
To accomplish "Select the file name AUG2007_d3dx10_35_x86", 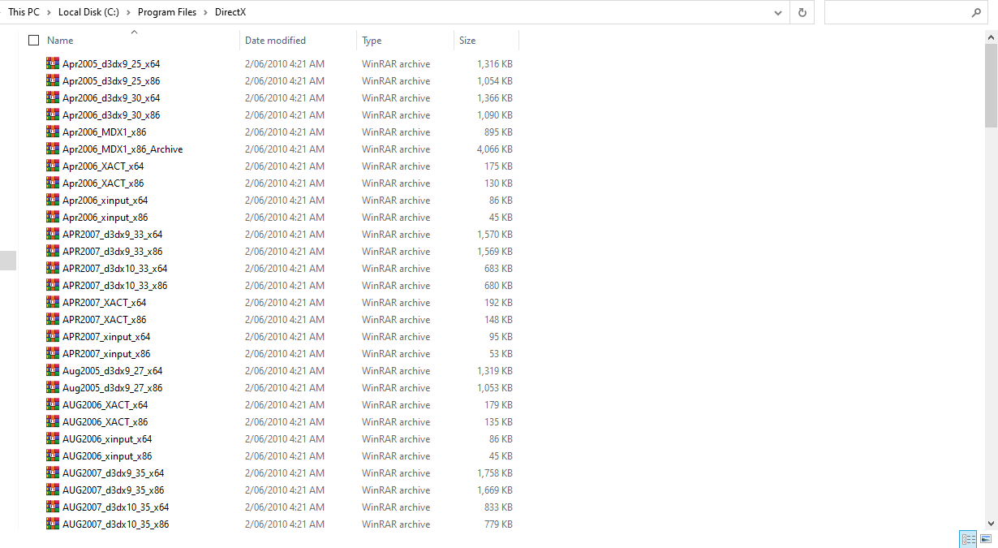I will (115, 524).
